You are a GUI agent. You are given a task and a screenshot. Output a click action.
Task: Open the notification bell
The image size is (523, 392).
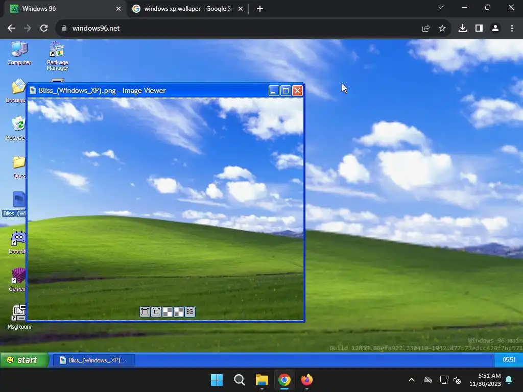(509, 380)
